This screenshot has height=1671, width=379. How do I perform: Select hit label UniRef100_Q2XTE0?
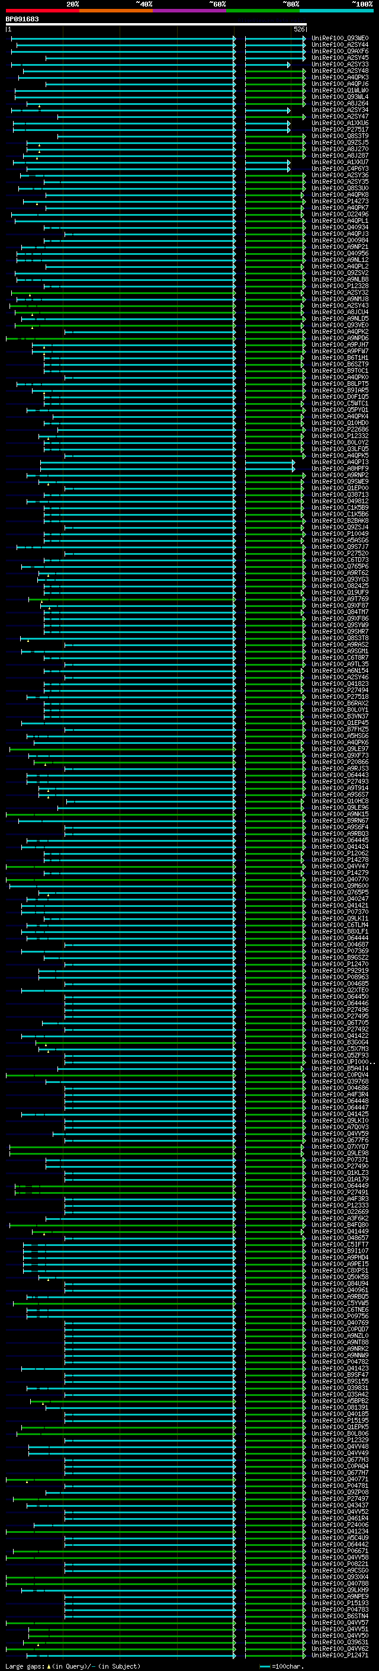point(340,990)
